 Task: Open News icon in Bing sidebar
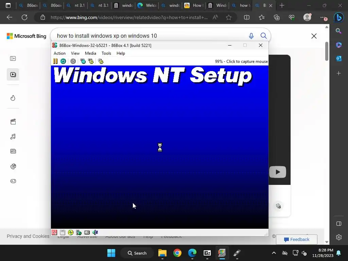point(13,151)
